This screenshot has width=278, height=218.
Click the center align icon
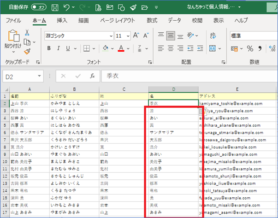click(170, 48)
